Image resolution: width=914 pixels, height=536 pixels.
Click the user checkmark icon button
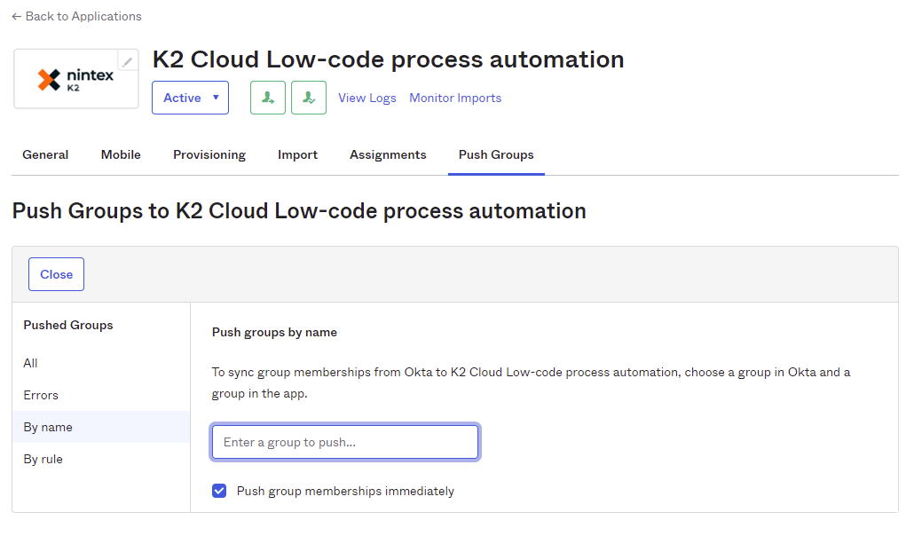309,98
